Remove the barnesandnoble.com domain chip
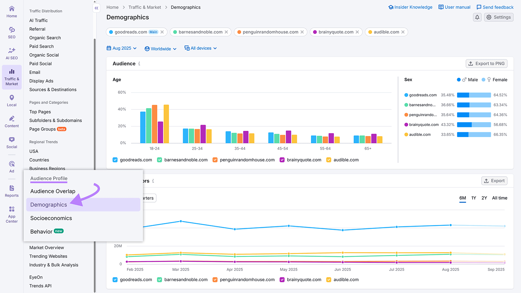Screen dimensions: 521x293 (x=227, y=32)
